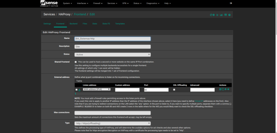Click the Frontend breadcrumb link

coord(80,14)
